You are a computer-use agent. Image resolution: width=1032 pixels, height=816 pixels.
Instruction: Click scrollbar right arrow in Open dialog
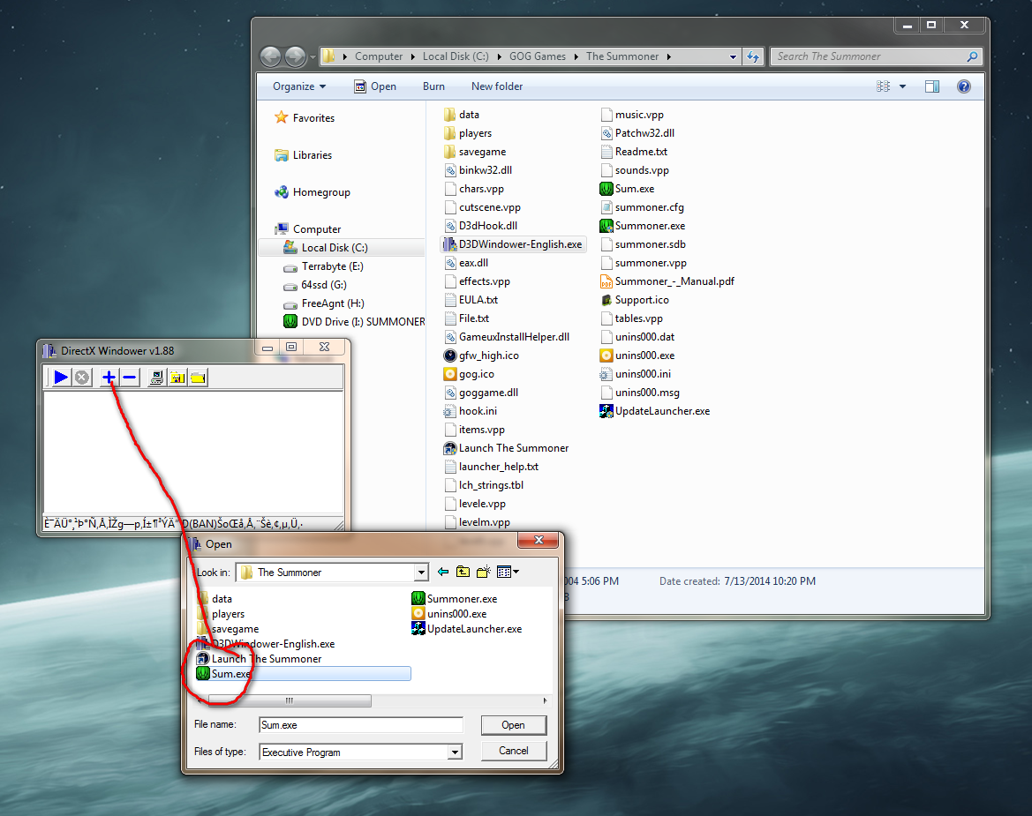pos(545,701)
